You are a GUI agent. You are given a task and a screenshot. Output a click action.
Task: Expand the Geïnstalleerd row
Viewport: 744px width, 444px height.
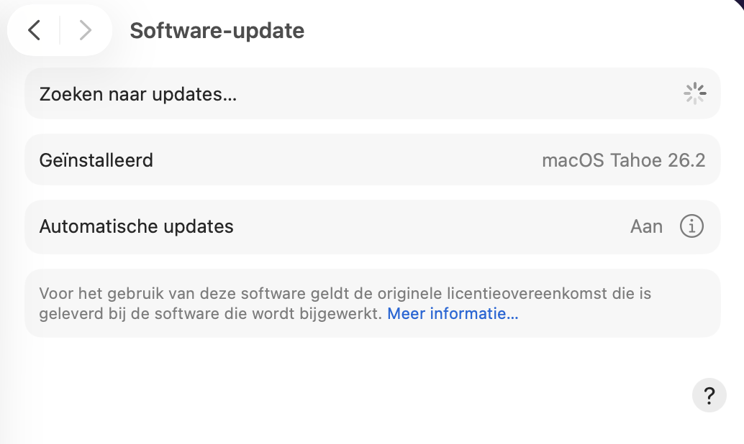[373, 159]
